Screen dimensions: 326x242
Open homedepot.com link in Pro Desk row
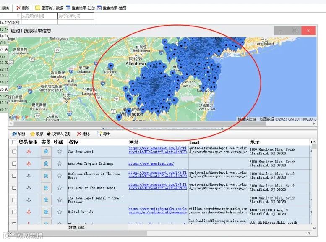coord(157,186)
